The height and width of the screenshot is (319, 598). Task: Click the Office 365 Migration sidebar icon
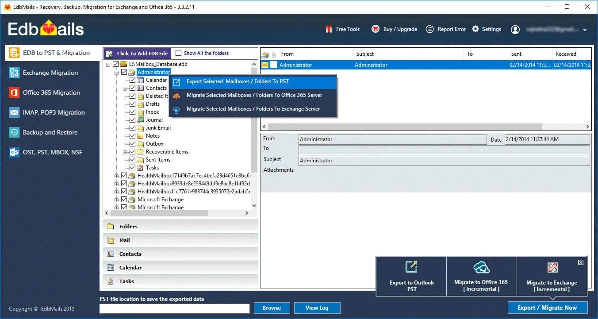tap(15, 92)
